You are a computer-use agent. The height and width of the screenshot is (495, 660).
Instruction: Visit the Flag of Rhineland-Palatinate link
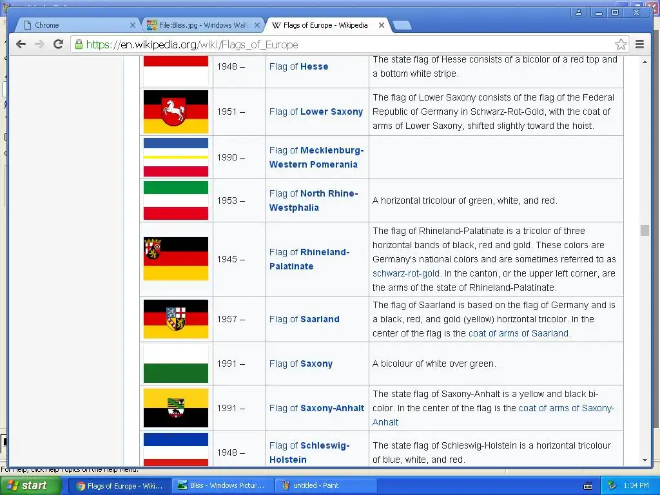pos(309,259)
